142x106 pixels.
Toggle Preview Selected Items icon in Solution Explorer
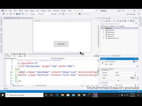tap(134, 21)
